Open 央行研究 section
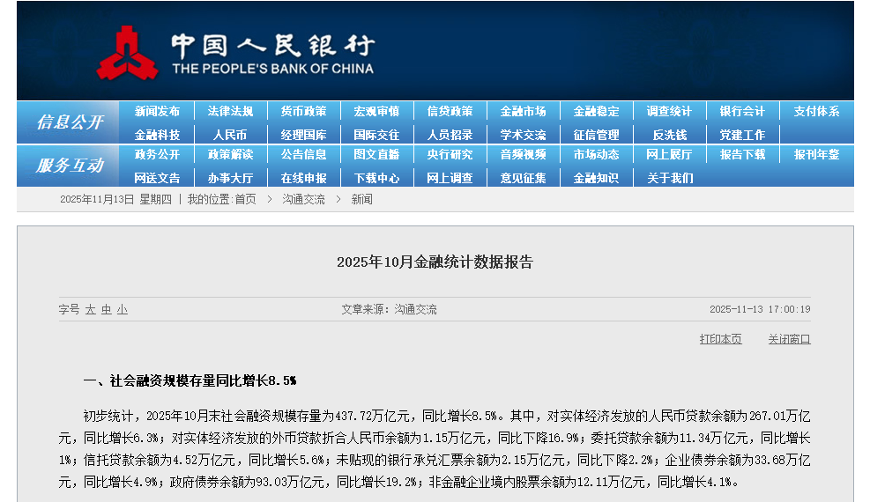This screenshot has height=502, width=870. (450, 155)
